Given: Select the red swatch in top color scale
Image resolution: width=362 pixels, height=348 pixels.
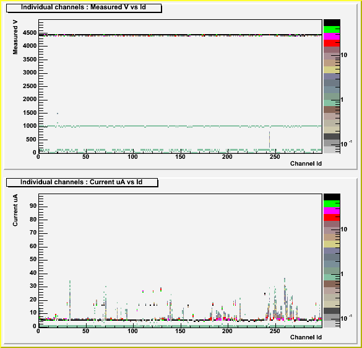Looking at the screenshot, I should (x=332, y=43).
